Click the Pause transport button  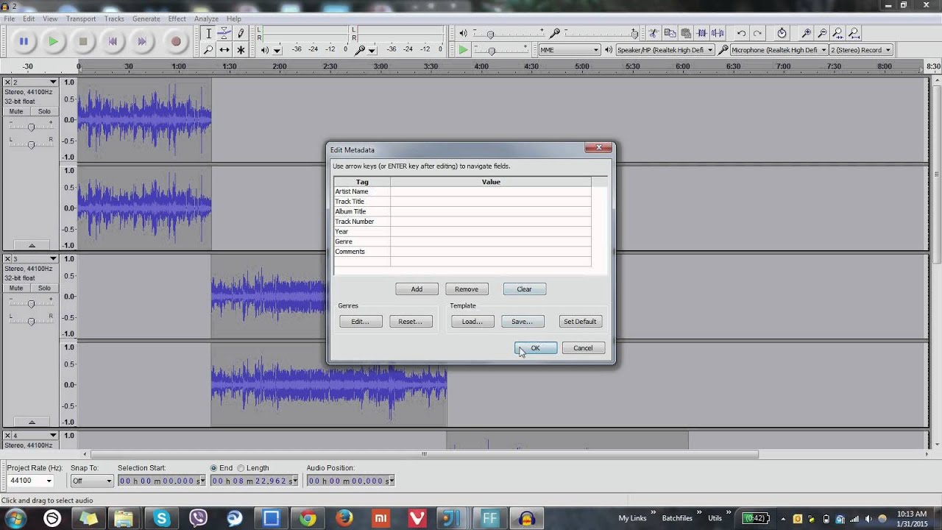coord(24,42)
